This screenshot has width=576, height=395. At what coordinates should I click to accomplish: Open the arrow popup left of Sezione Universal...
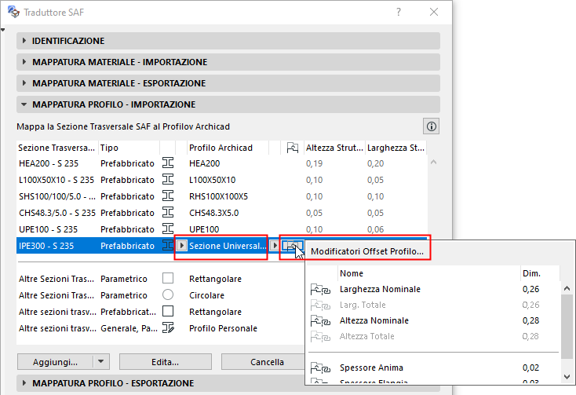click(181, 246)
